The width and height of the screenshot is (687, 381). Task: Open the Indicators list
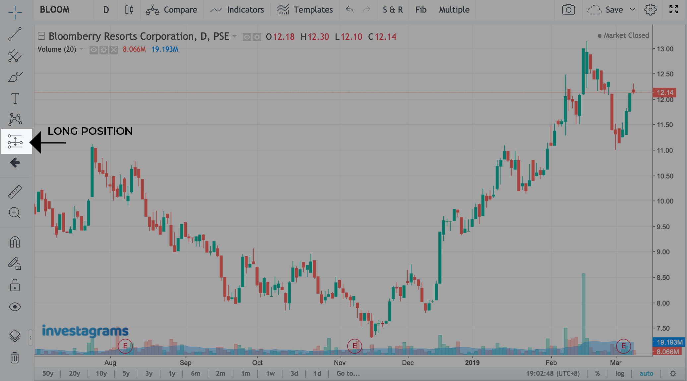coord(237,10)
